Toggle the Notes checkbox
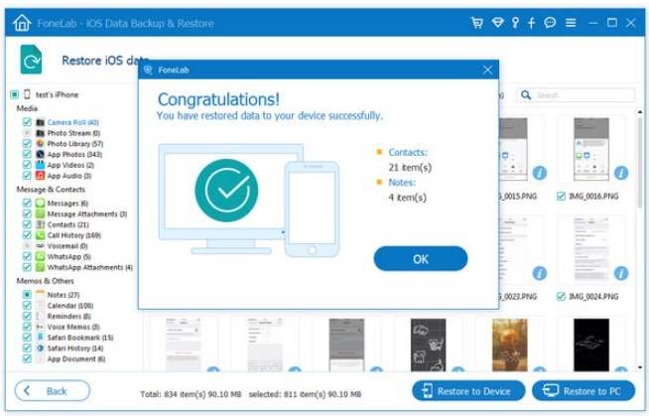Image resolution: width=649 pixels, height=416 pixels. click(x=27, y=294)
